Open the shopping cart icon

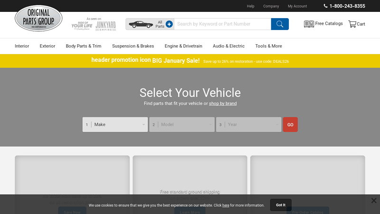pyautogui.click(x=352, y=24)
